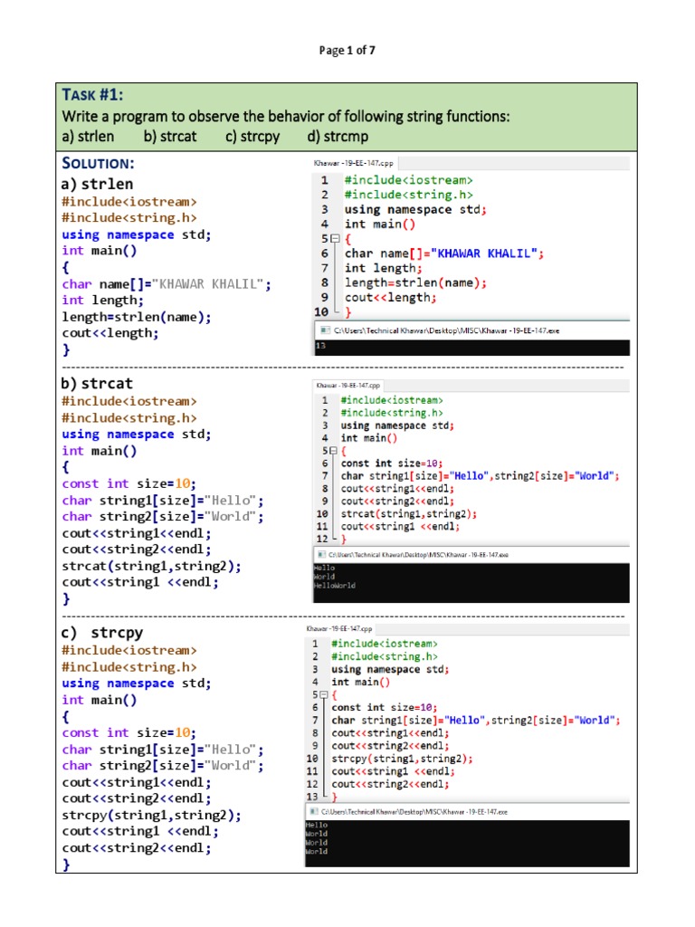Open the .cpp file tab above strcpy code
This screenshot has width=695, height=927.
[x=339, y=628]
